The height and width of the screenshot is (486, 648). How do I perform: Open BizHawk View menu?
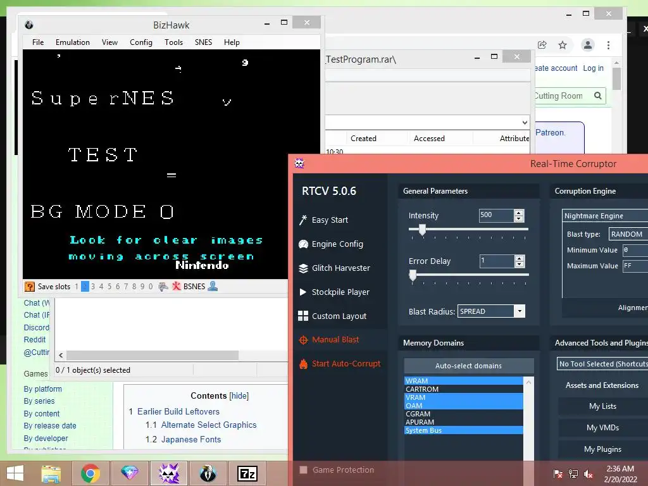pos(109,42)
